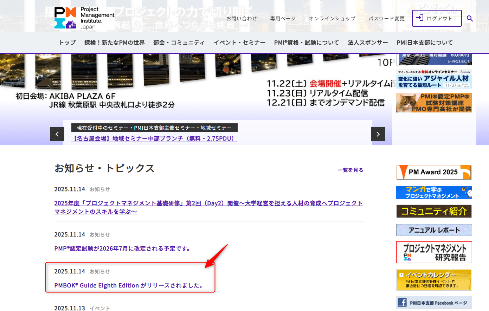Click the マンガで学ぶプロジェクトマネジメント banner
This screenshot has width=489, height=311.
coord(434,192)
